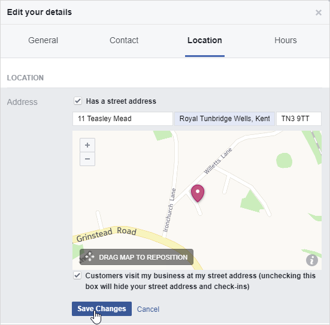330x325 pixels.
Task: Toggle the Has a street address checkbox
Action: [78, 101]
